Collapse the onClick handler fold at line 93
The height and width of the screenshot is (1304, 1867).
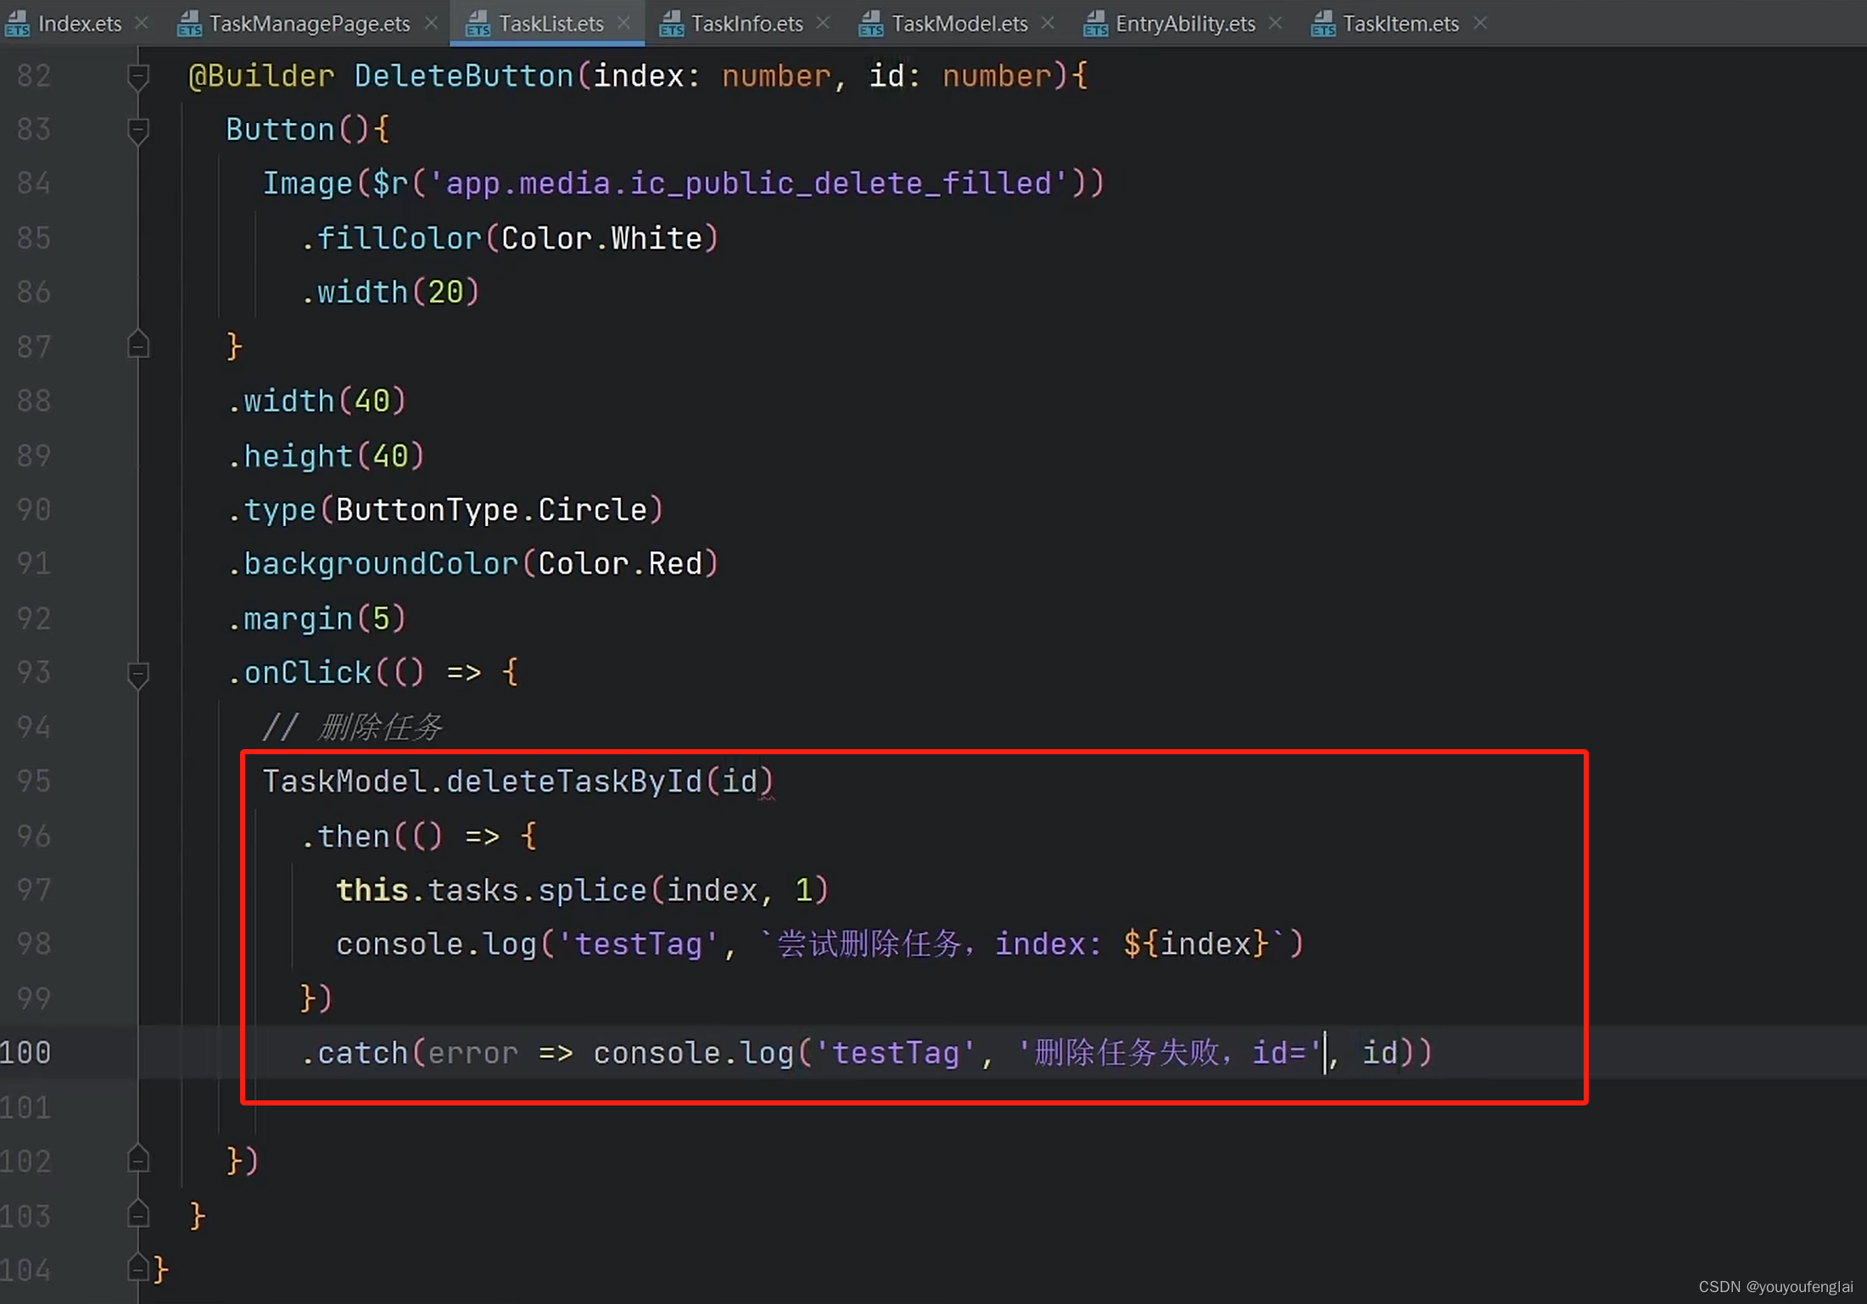(x=138, y=674)
